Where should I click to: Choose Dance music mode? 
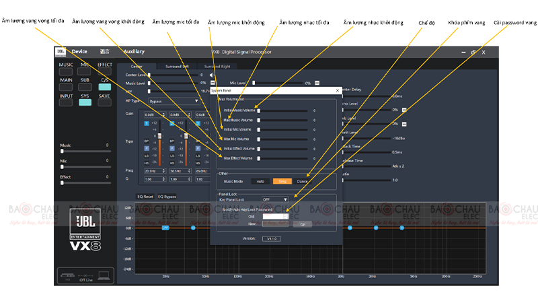click(303, 181)
